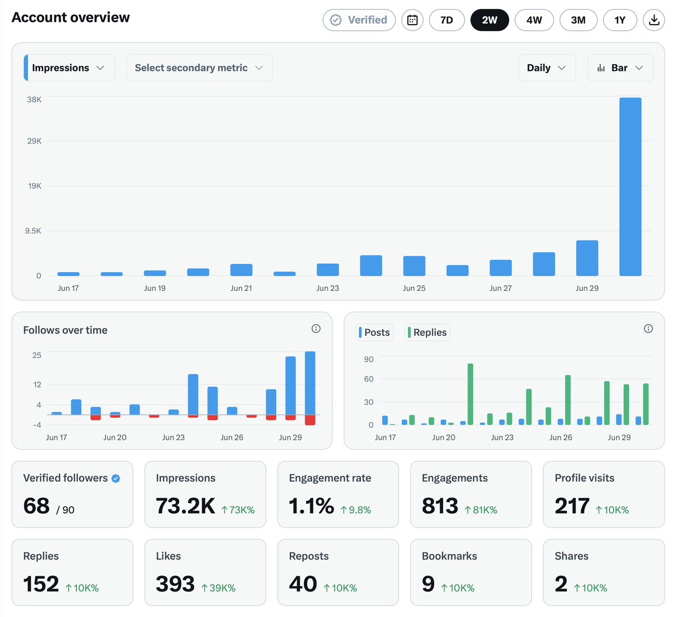This screenshot has width=675, height=617.
Task: Open the Bookmarks 9 card
Action: tap(471, 573)
